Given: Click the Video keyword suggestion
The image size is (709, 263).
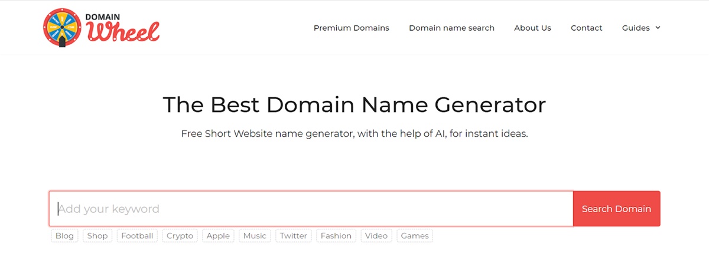Looking at the screenshot, I should tap(376, 236).
